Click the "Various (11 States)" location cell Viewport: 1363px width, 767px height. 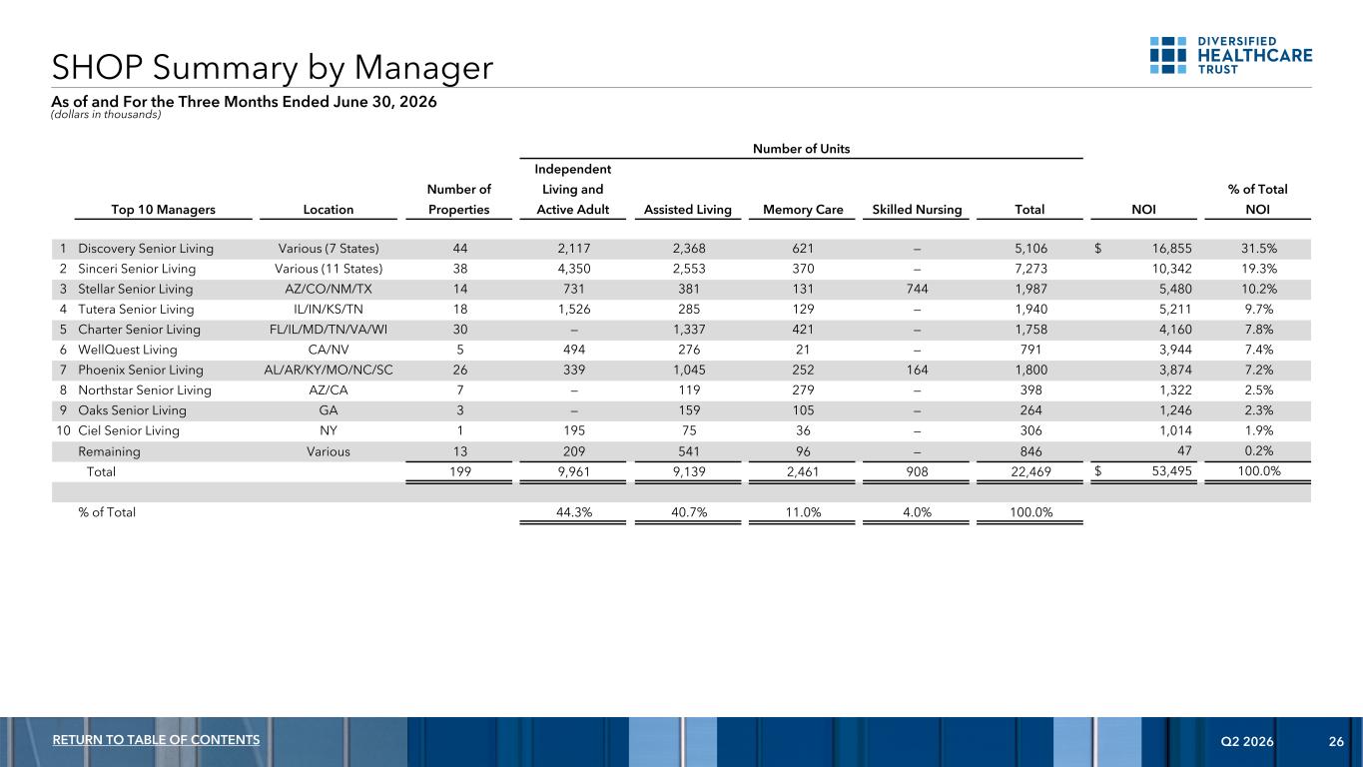point(329,269)
